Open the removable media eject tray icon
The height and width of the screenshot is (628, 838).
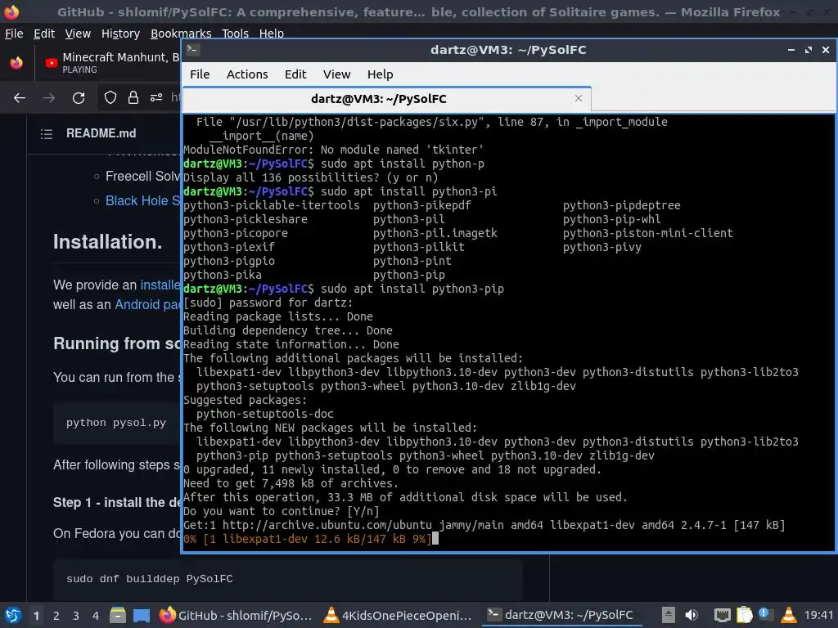pyautogui.click(x=668, y=615)
